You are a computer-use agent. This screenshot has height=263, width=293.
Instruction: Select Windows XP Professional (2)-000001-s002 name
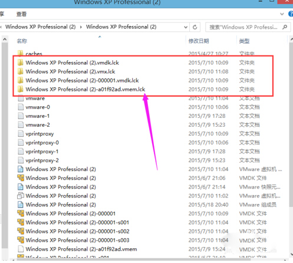[x=78, y=231]
